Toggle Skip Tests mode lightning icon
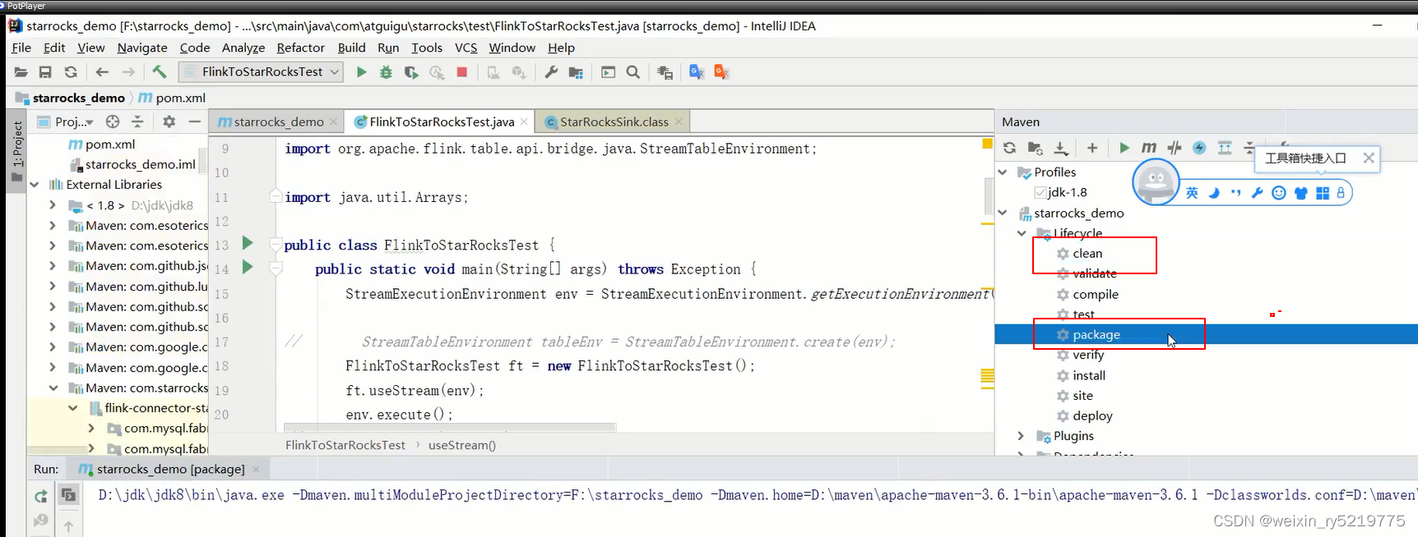1418x537 pixels. tap(1199, 148)
